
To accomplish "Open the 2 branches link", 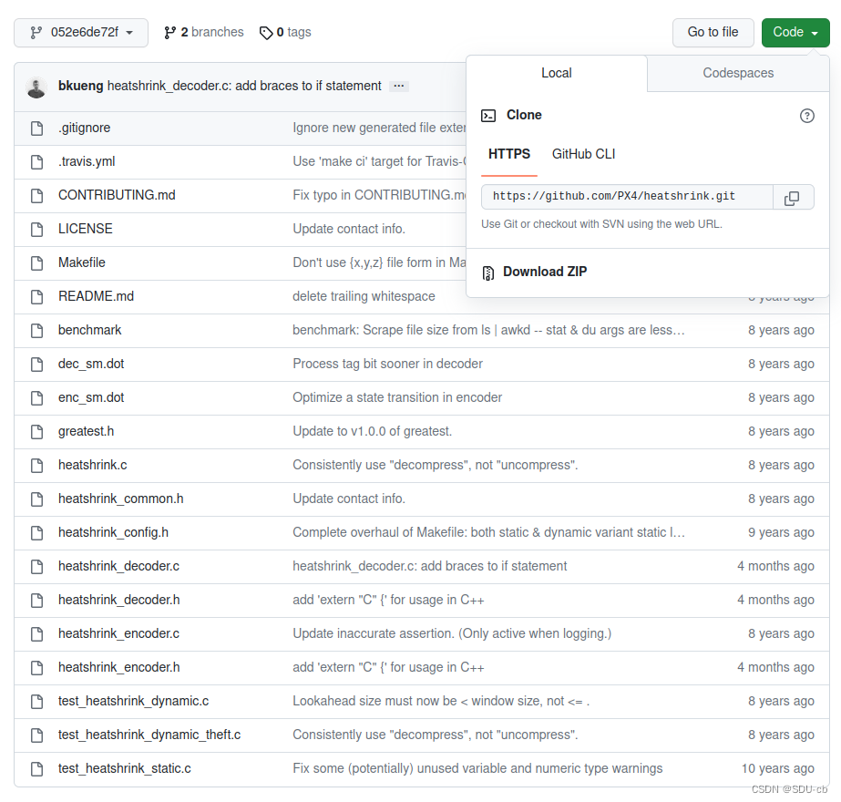I will click(204, 32).
